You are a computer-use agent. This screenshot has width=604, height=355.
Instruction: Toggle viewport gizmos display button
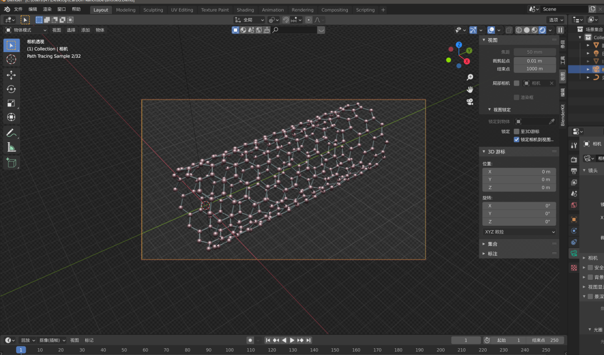pyautogui.click(x=473, y=30)
